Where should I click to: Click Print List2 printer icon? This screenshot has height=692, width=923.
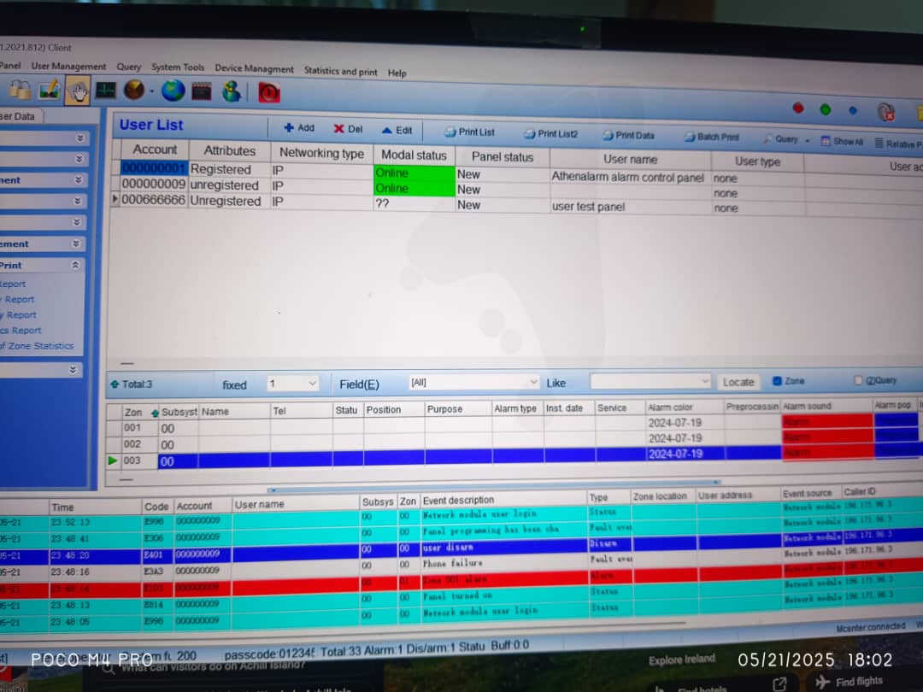[529, 133]
